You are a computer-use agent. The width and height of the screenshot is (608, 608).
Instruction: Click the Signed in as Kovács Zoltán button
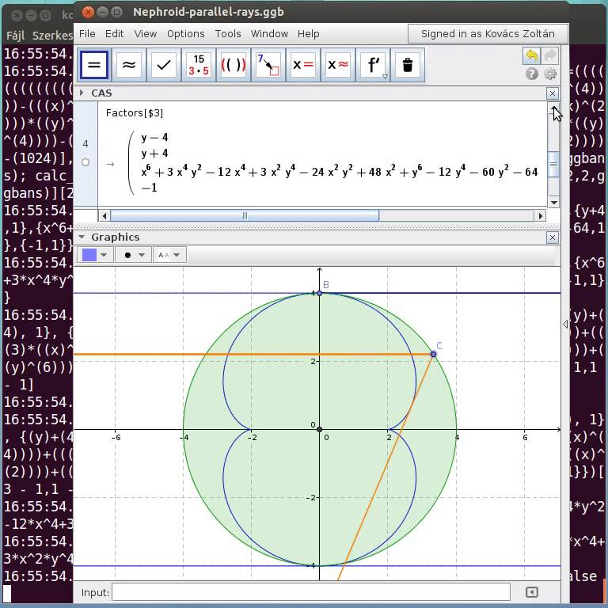pos(488,34)
